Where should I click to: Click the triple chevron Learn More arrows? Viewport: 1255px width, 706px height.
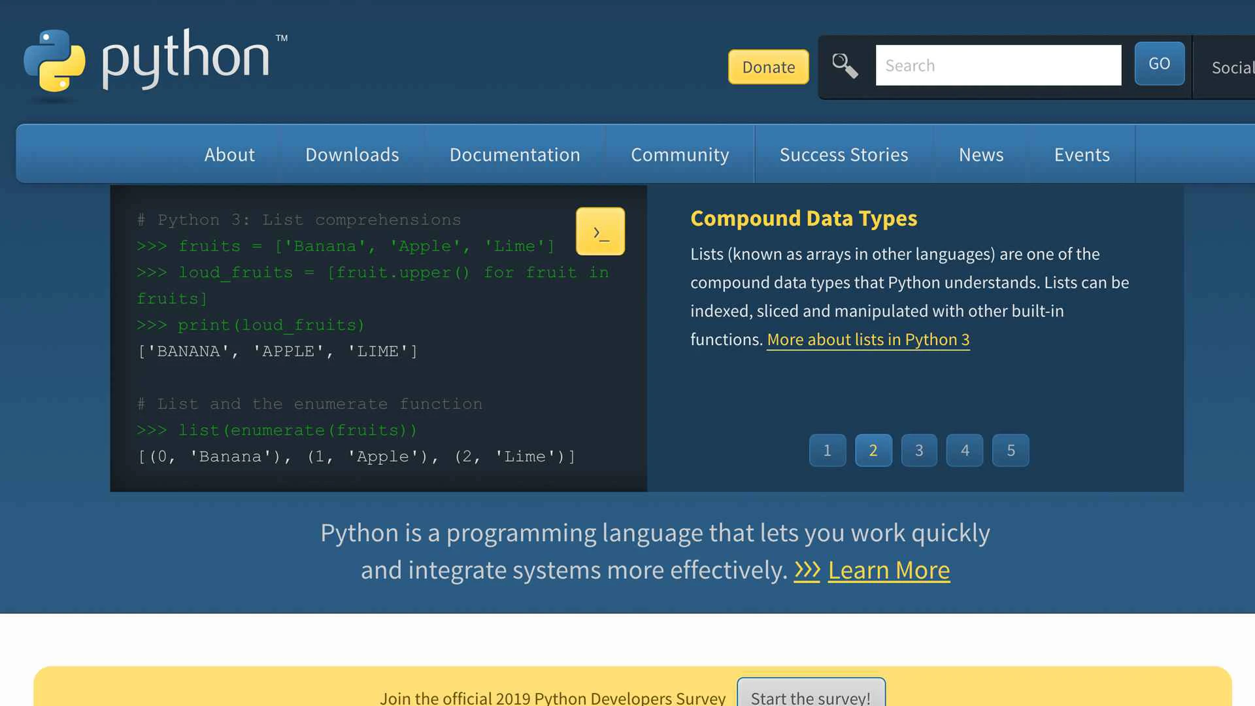pos(807,571)
